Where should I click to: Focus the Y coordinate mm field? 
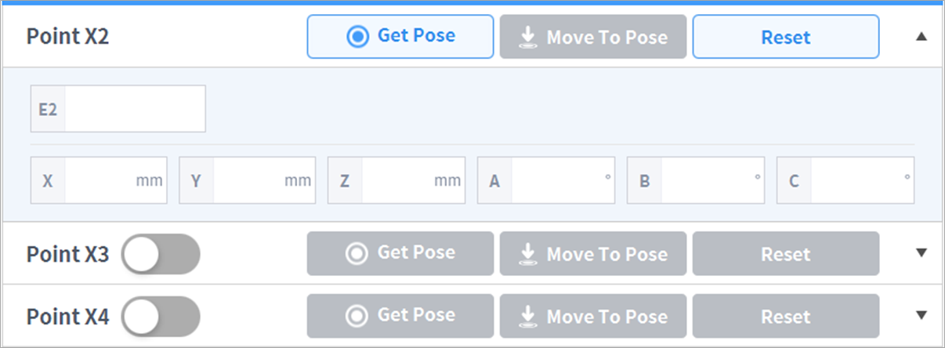pos(248,181)
